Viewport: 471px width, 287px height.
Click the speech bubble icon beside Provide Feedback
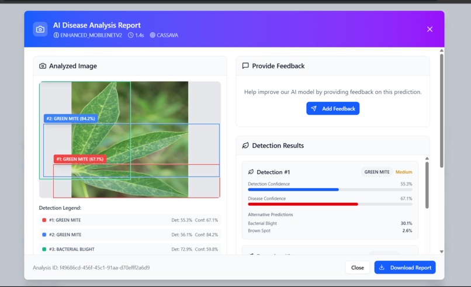point(245,66)
